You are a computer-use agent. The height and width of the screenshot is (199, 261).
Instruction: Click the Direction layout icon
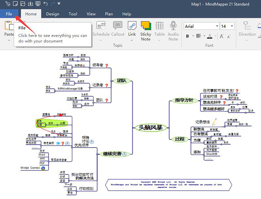(x=247, y=26)
